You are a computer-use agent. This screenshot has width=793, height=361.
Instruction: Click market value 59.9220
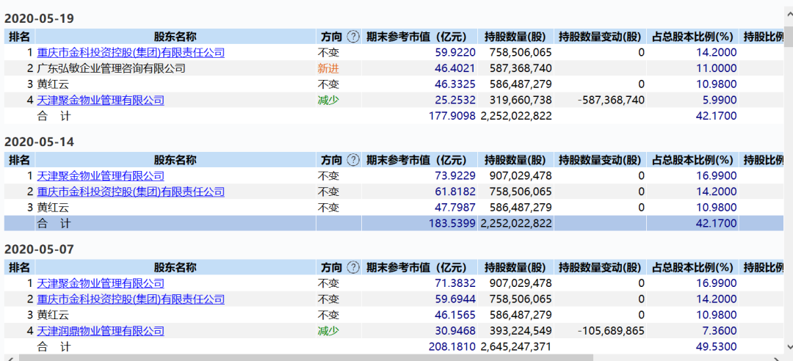(x=456, y=52)
